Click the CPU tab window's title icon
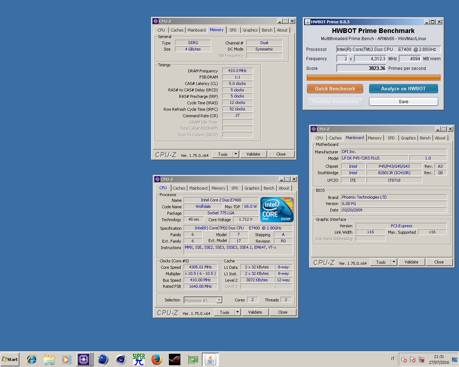The image size is (459, 367). [157, 179]
